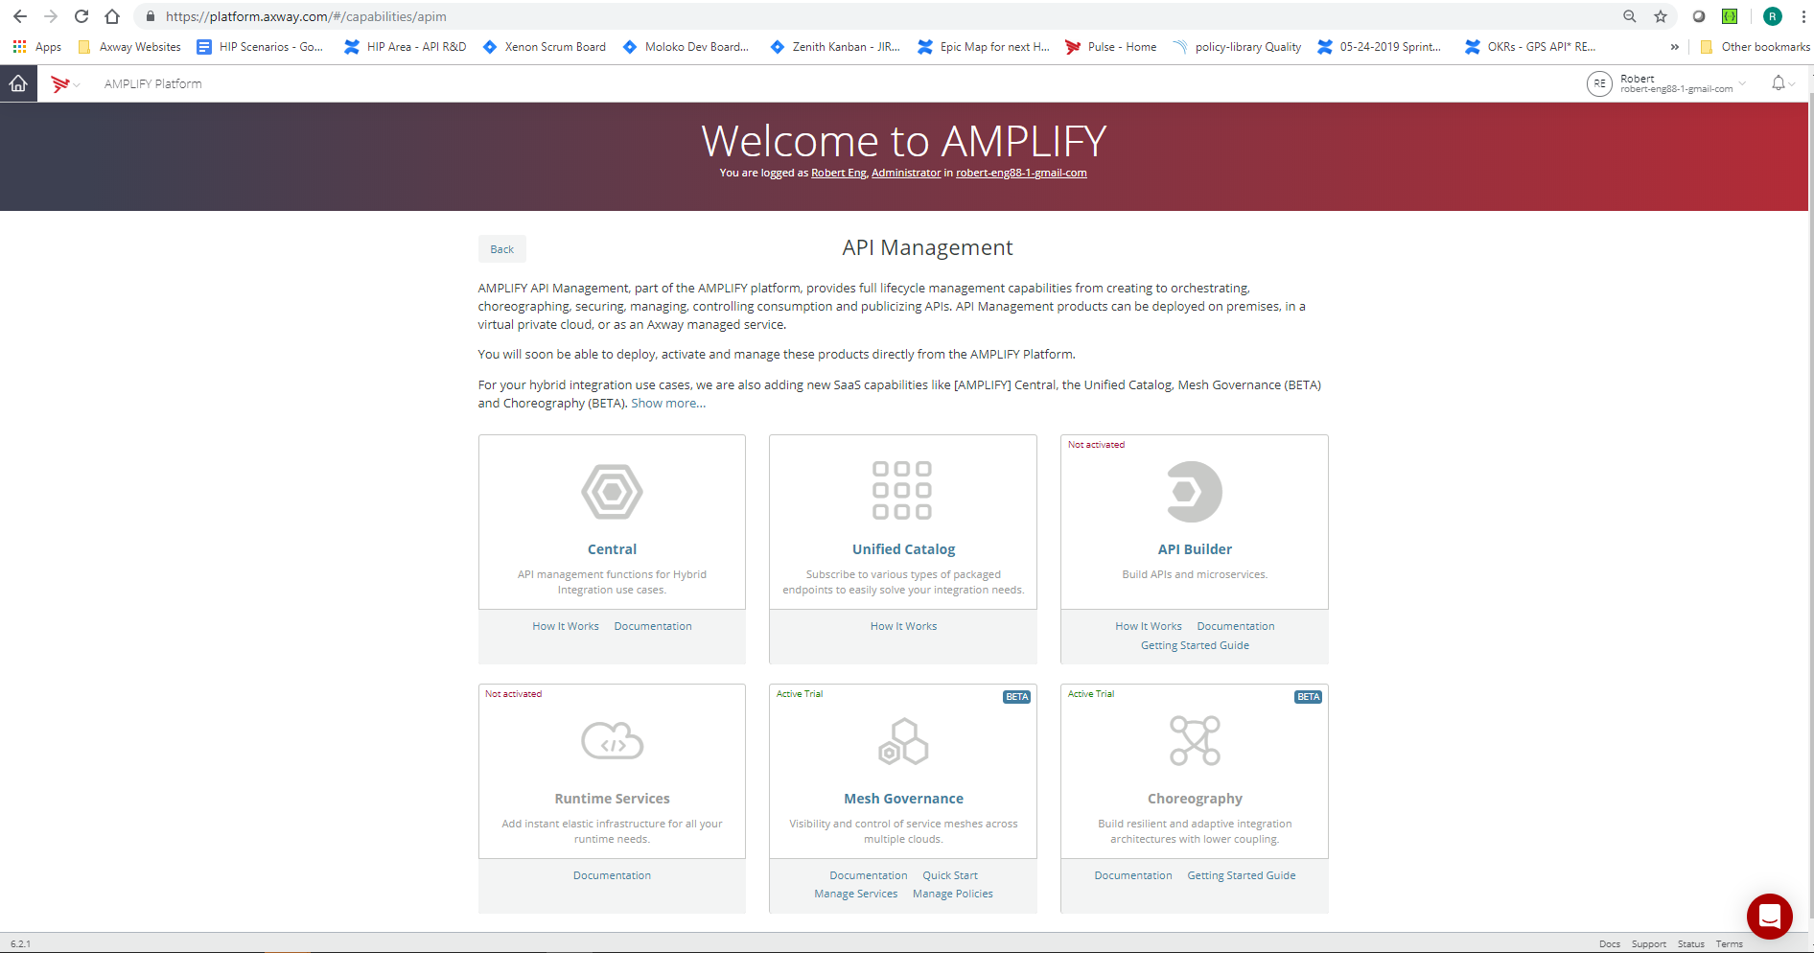1814x953 pixels.
Task: Click the Administrator role link
Action: click(906, 173)
